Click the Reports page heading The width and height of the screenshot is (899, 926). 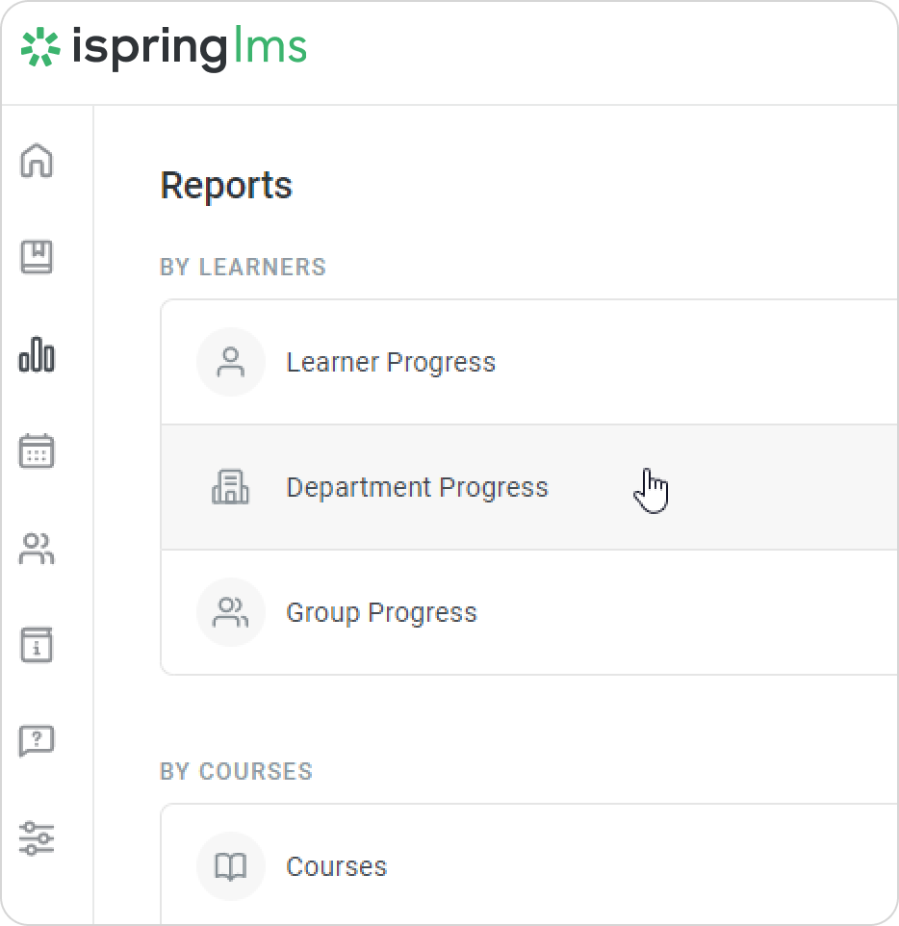226,186
